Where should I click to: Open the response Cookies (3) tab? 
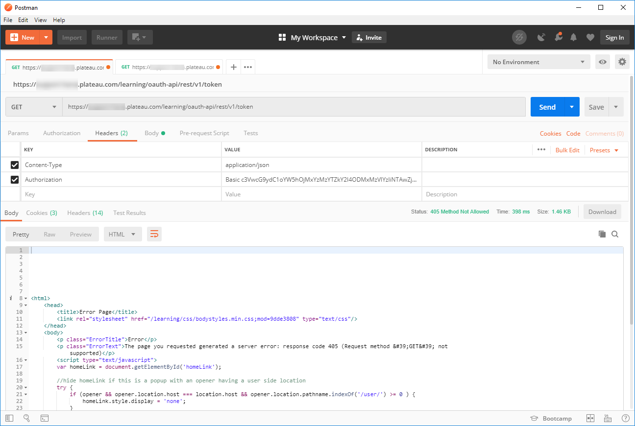[x=42, y=213]
